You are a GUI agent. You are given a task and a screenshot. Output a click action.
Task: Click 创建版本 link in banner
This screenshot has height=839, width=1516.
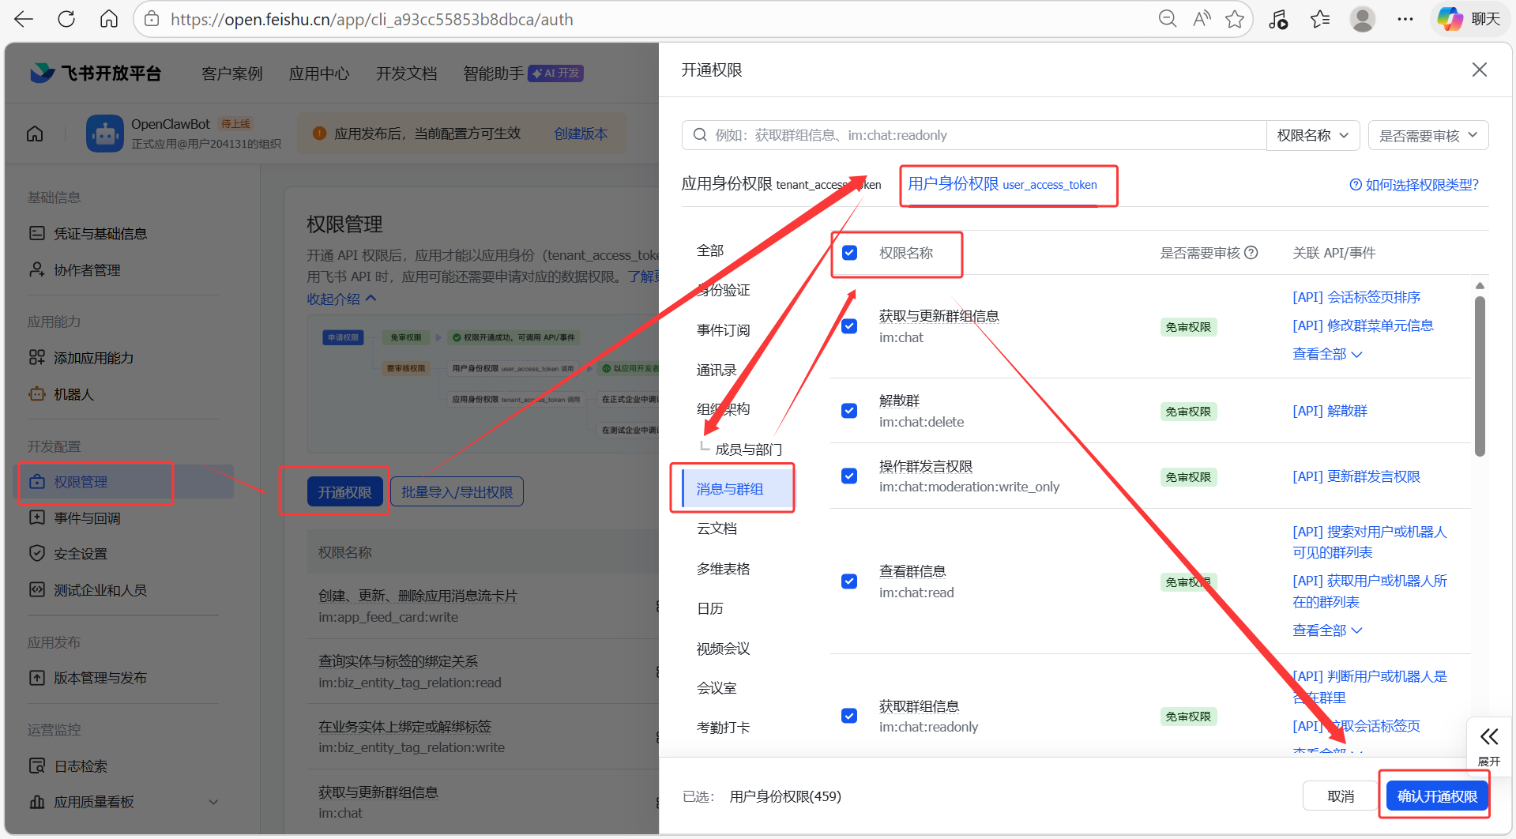tap(581, 134)
